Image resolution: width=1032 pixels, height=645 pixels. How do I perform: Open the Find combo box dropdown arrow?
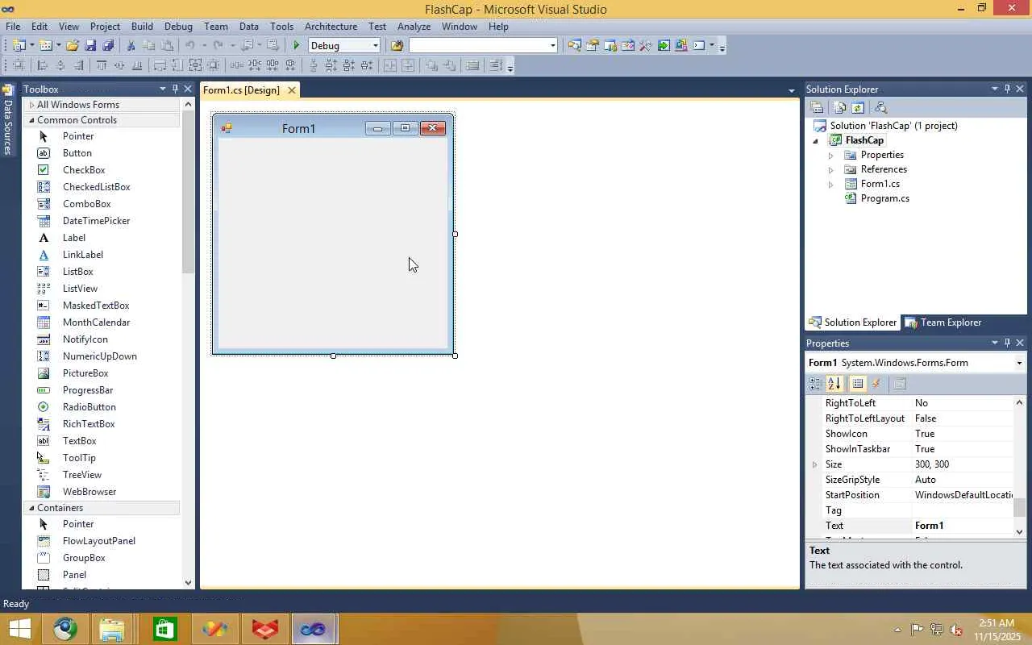coord(552,46)
